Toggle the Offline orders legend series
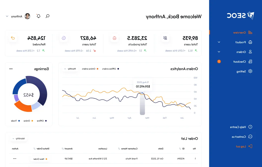262x167 pixels. (110, 69)
